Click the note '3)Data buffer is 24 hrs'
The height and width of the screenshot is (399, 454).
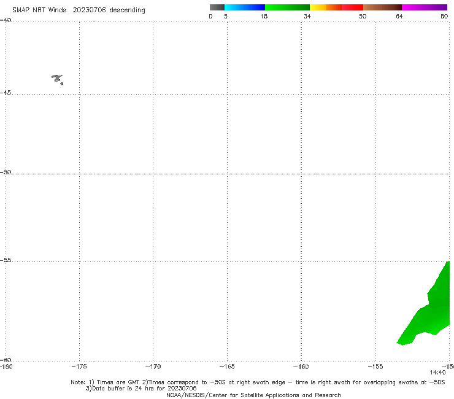141,389
